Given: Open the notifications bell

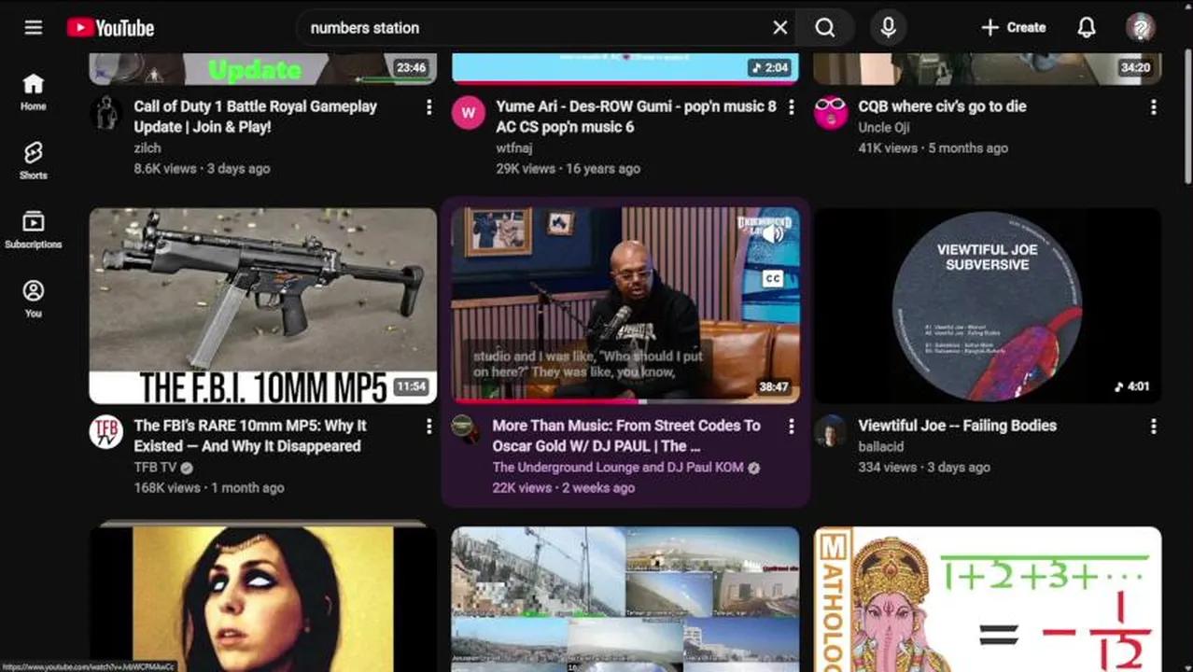Looking at the screenshot, I should tap(1087, 28).
